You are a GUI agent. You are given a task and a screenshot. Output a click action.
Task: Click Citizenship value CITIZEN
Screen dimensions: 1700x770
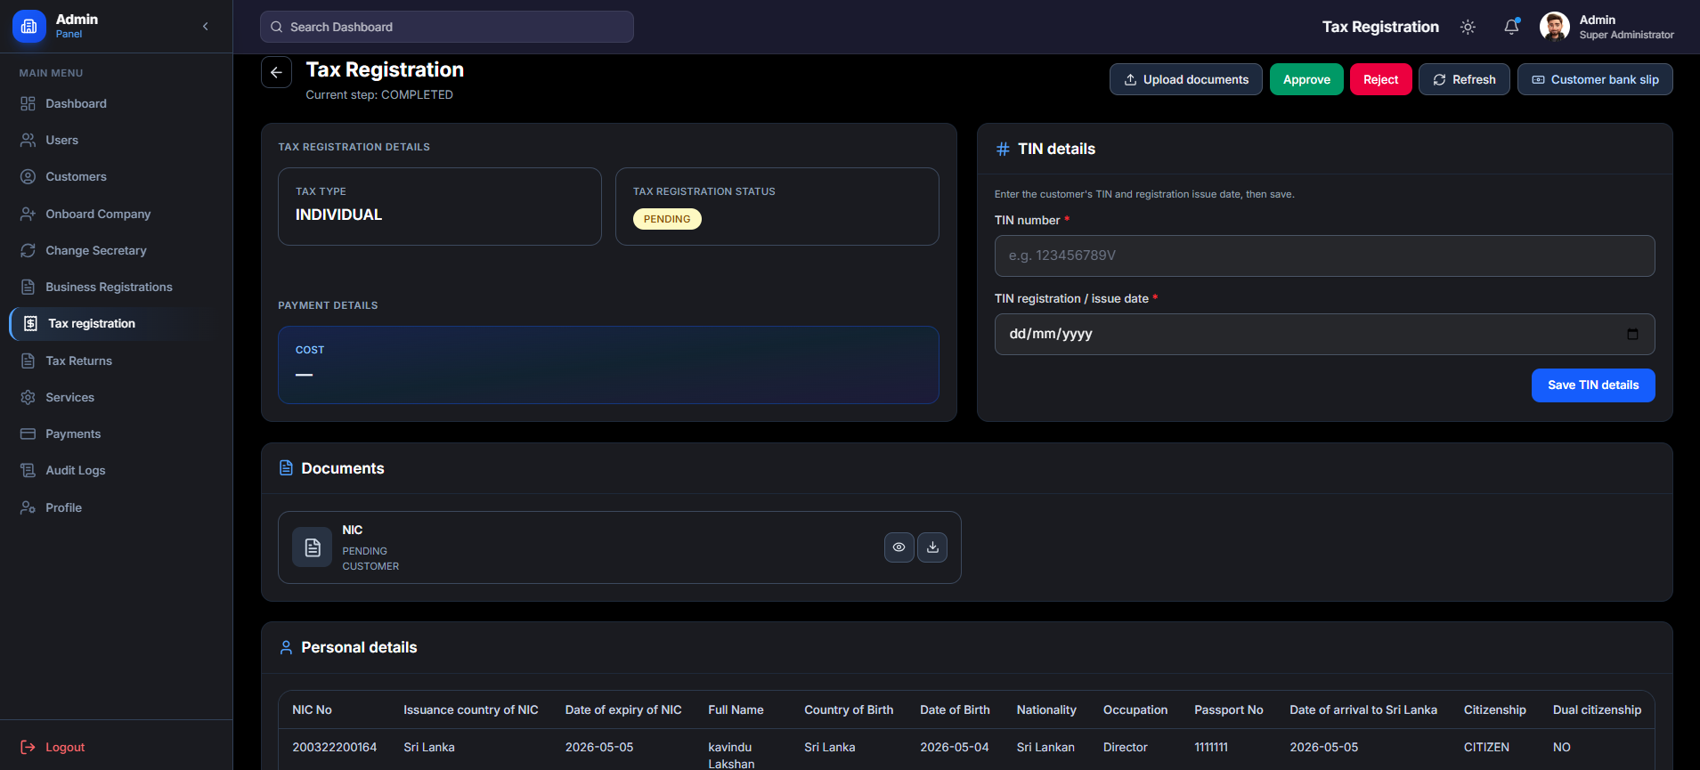(1486, 747)
